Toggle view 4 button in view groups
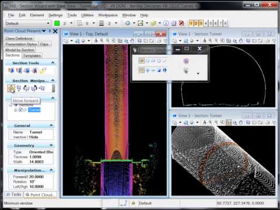Viewport: 280px width, 210px height. [206, 23]
